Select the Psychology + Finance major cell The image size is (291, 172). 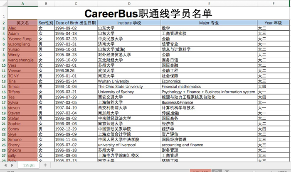pyautogui.click(x=209, y=92)
